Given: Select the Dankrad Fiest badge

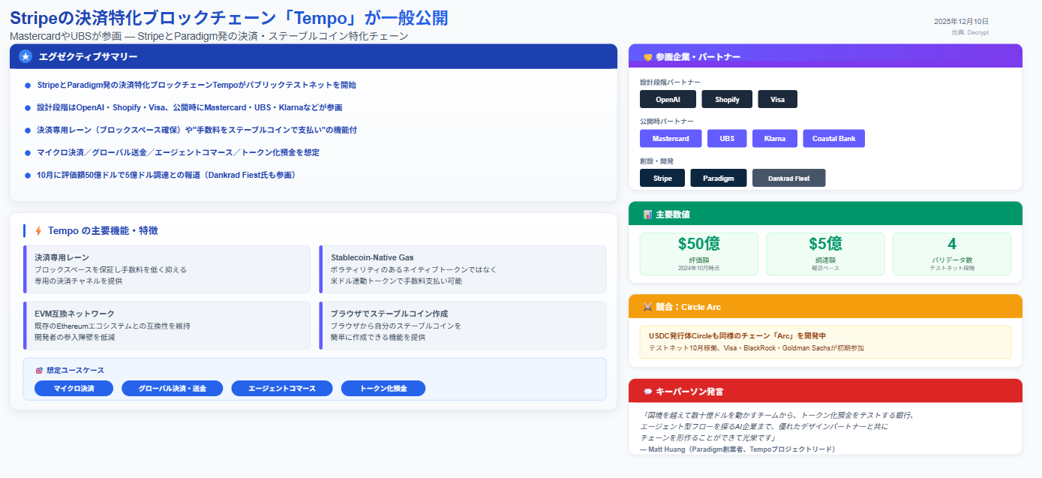Looking at the screenshot, I should pos(788,178).
